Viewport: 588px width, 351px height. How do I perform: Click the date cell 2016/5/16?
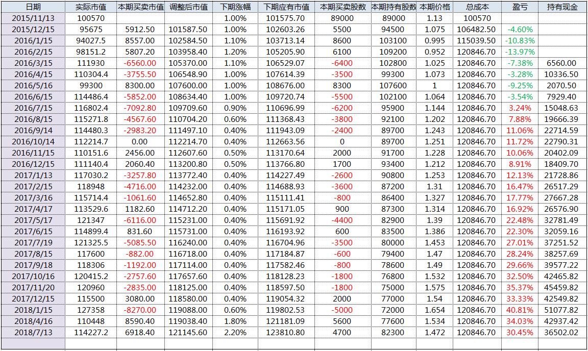tap(33, 86)
